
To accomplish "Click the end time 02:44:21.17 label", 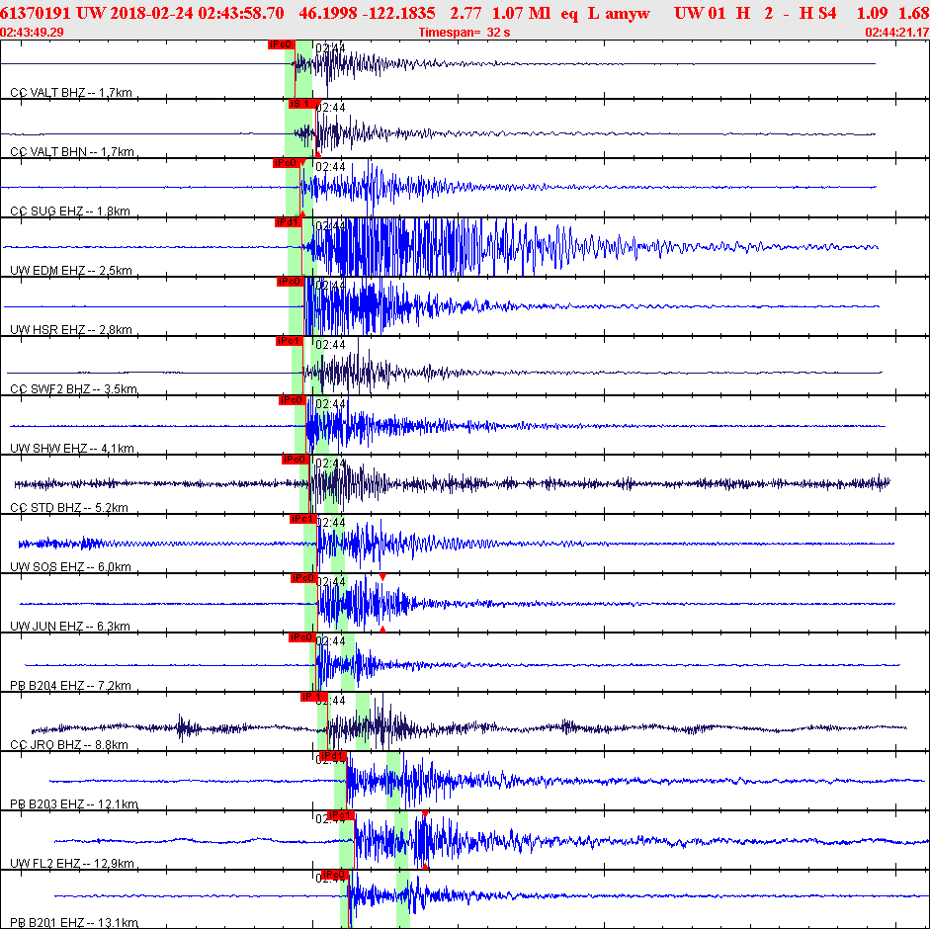I will pos(896,33).
